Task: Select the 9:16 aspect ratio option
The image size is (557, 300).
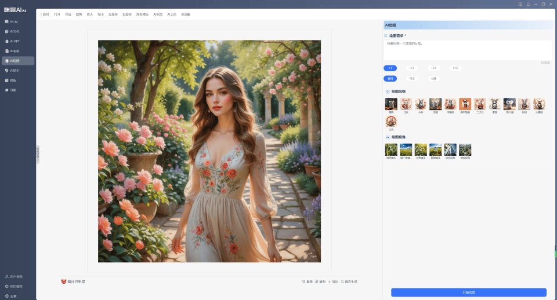Action: coord(455,68)
